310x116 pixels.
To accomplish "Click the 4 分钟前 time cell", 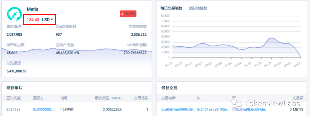I will [x=67, y=109].
